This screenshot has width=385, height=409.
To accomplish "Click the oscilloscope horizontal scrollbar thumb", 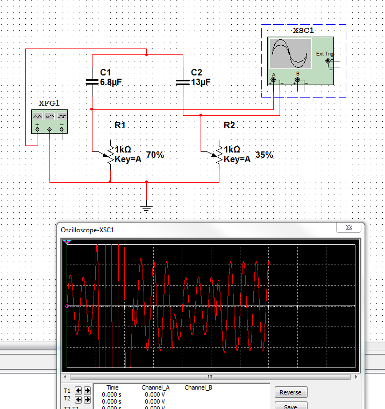I will [210, 377].
